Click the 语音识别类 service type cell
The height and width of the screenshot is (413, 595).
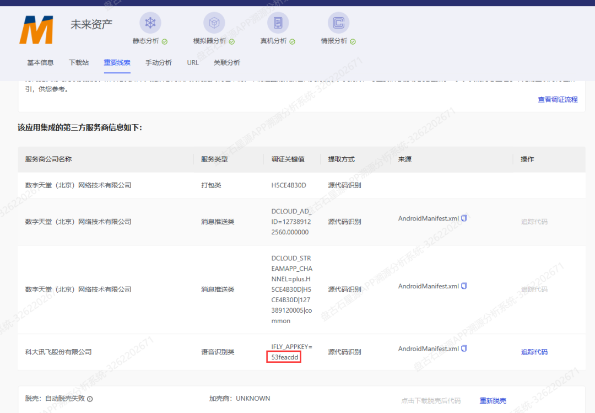218,352
